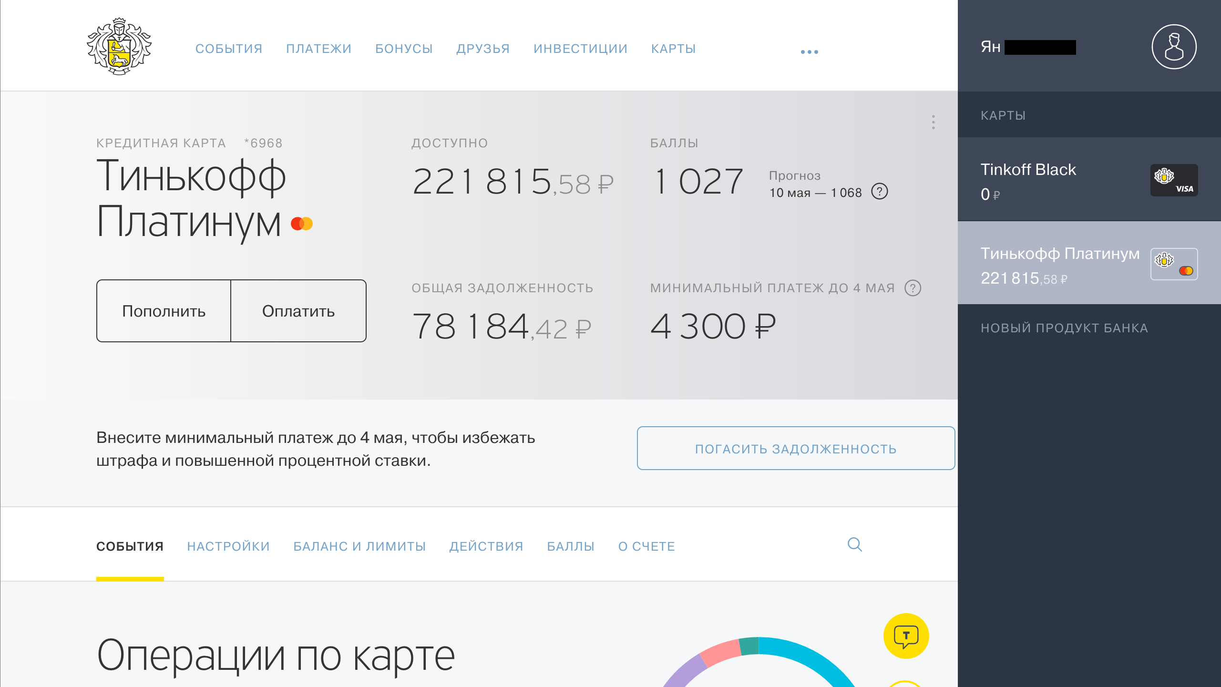Expand the Новый продукт банка section
Image resolution: width=1221 pixels, height=687 pixels.
[x=1064, y=328]
